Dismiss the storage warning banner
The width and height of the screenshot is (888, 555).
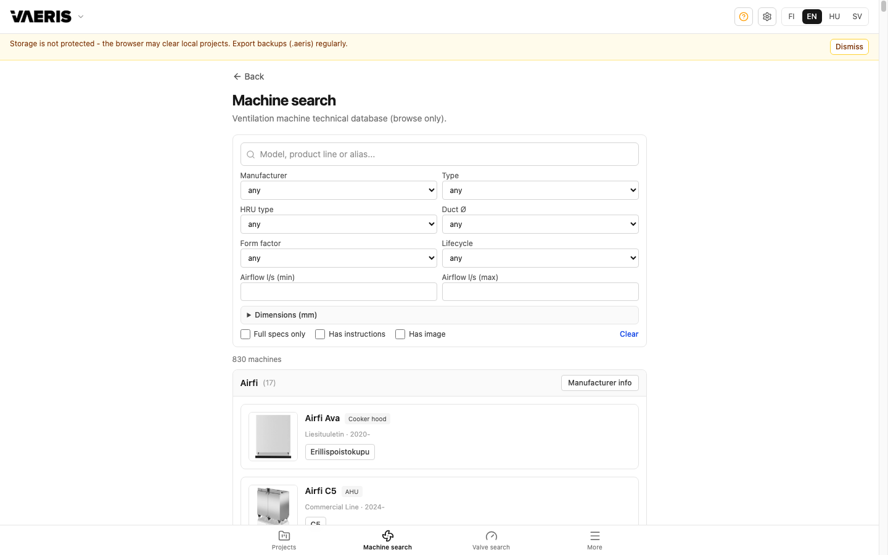pyautogui.click(x=849, y=47)
